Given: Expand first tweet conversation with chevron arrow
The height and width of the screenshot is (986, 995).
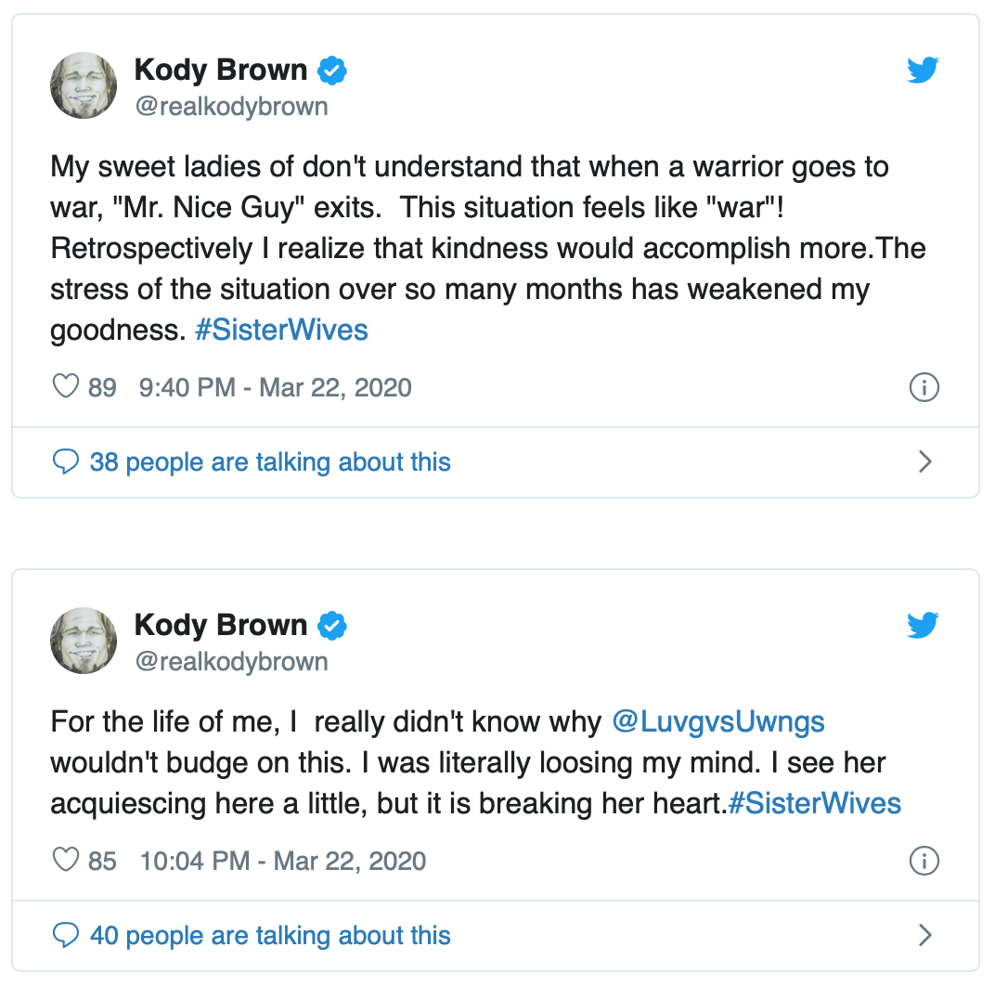Looking at the screenshot, I should [x=924, y=461].
